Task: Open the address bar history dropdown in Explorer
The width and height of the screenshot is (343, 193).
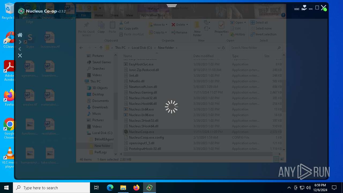Action: (219, 48)
